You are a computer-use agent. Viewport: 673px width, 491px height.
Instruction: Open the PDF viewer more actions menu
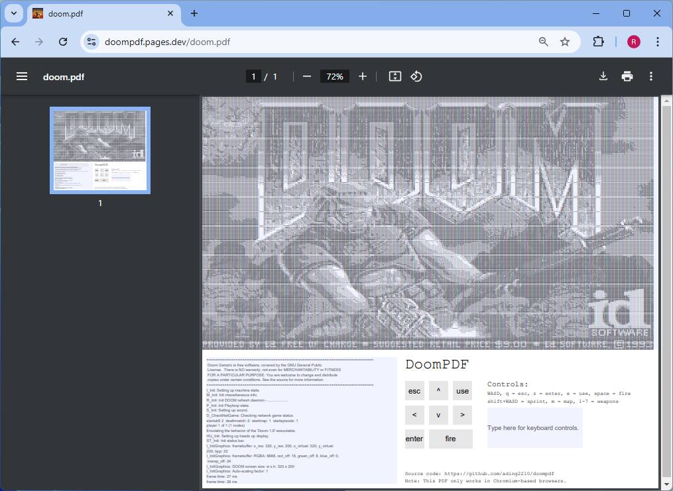click(650, 76)
